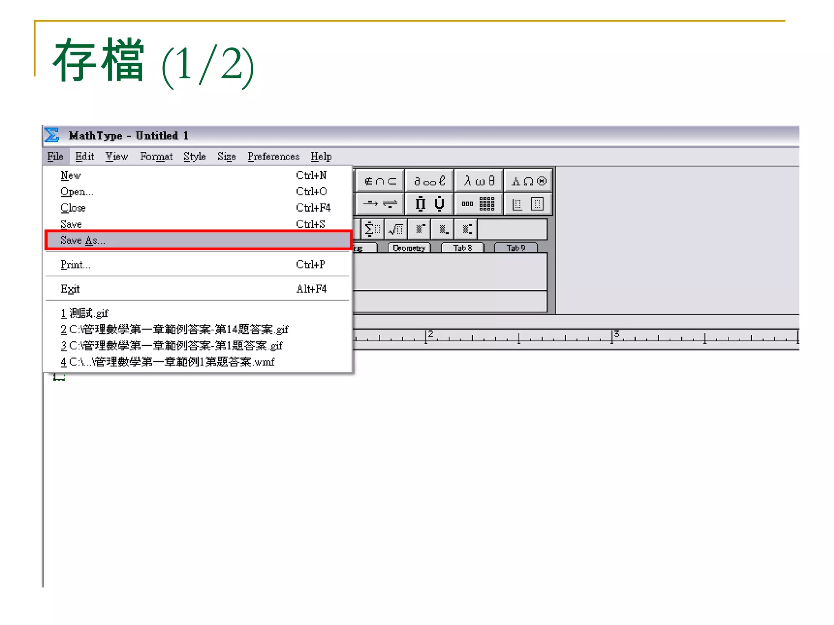This screenshot has height=625, width=834.
Task: Insert a square root template
Action: tap(396, 229)
